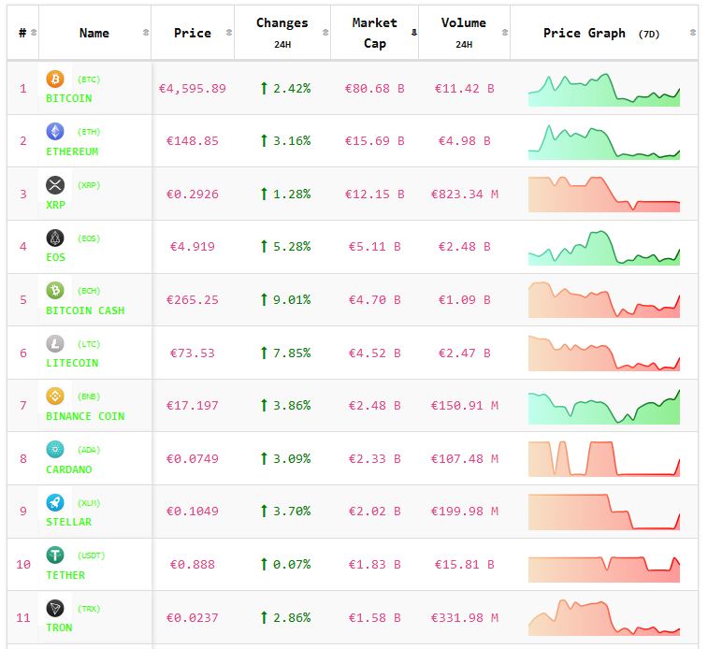708x649 pixels.
Task: Click the XRP logo icon
Action: [55, 185]
